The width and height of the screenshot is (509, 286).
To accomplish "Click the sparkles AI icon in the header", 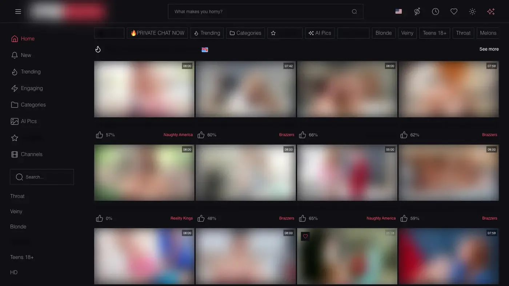I will 491,12.
